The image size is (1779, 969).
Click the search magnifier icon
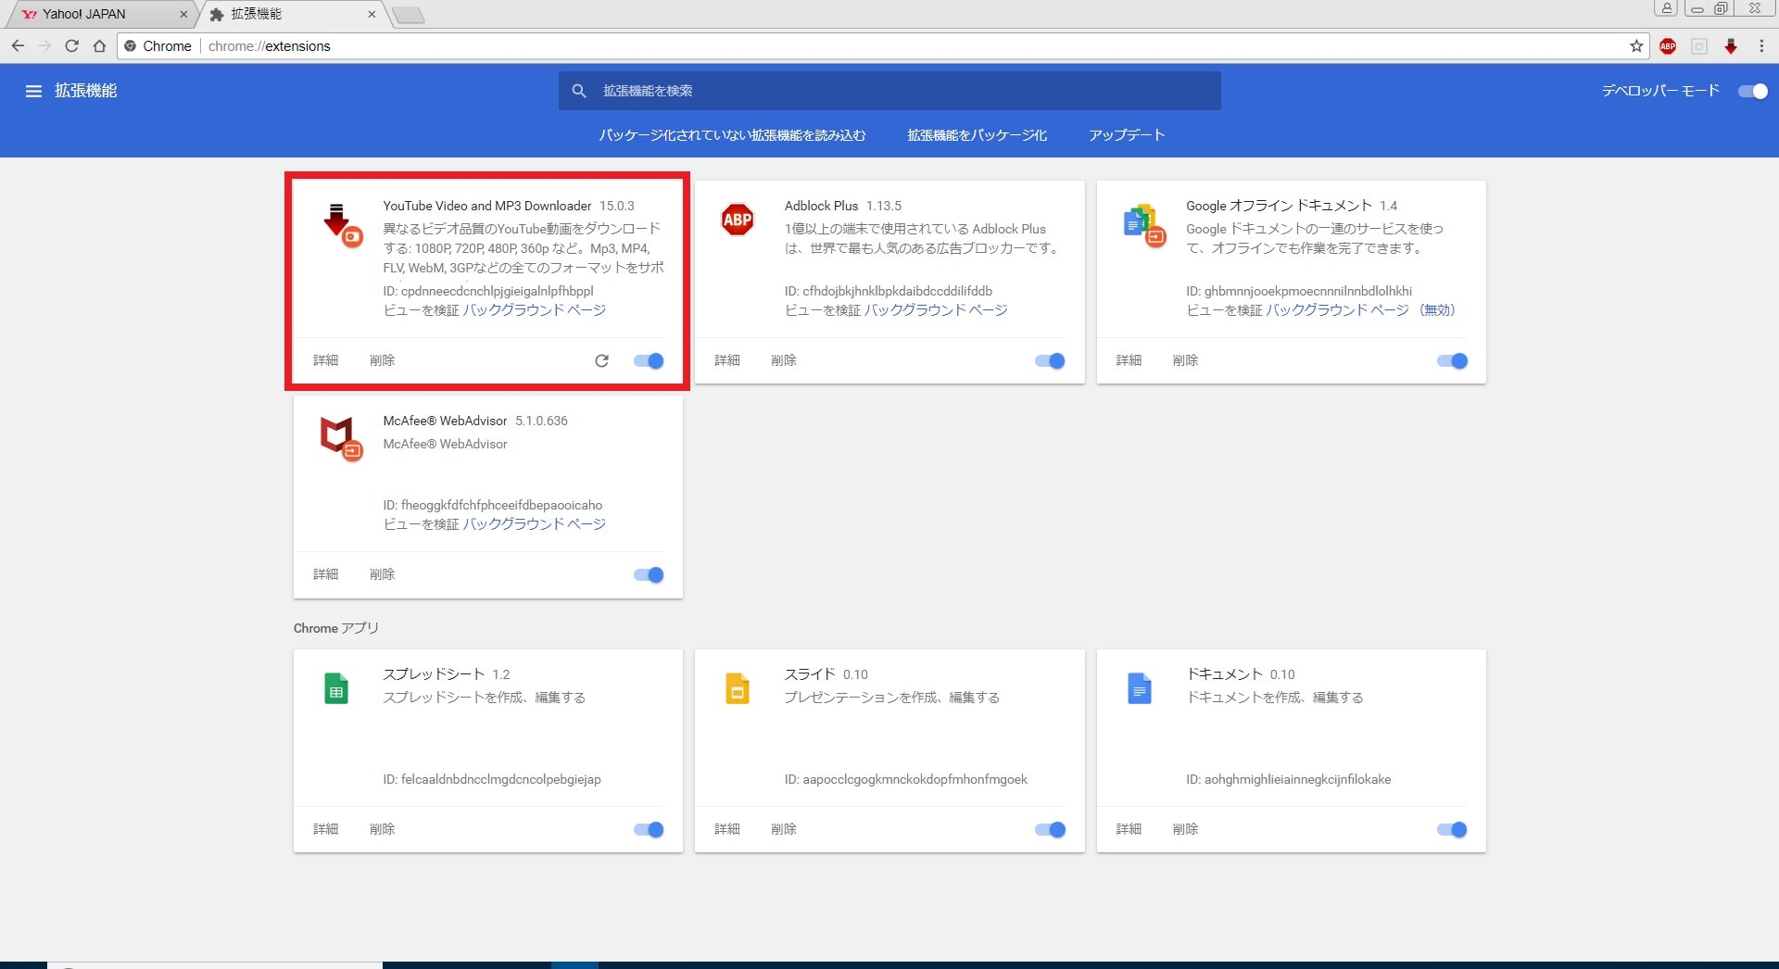pos(579,91)
